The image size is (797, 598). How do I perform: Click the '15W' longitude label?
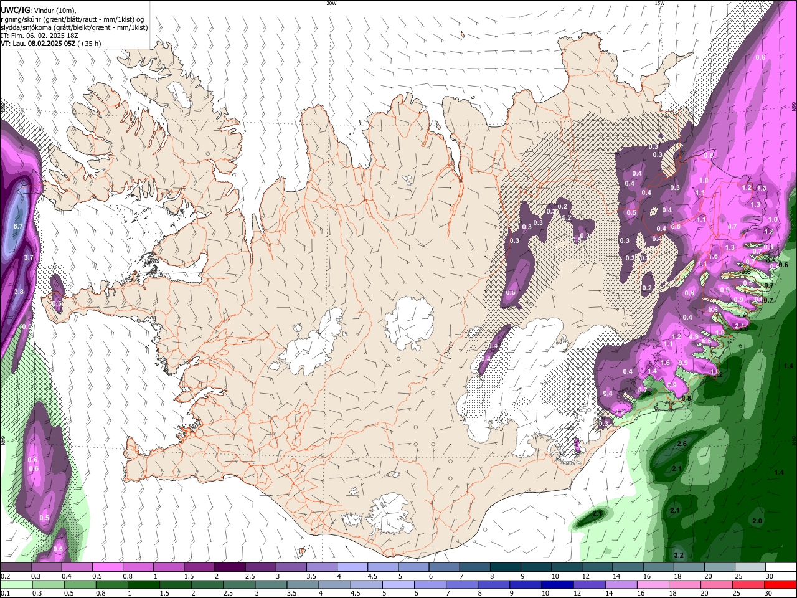(659, 3)
